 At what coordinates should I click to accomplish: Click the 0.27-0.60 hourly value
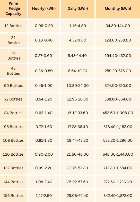click(43, 56)
